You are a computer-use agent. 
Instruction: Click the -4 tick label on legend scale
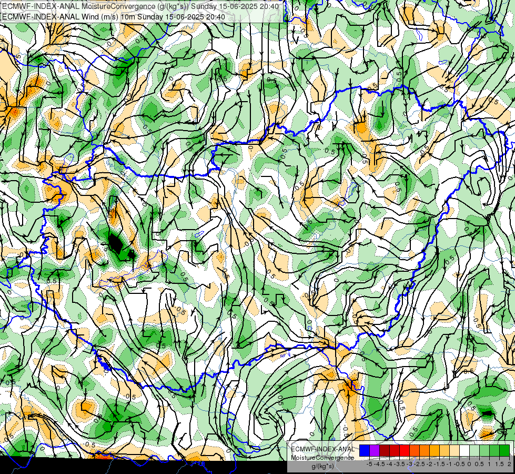390,464
